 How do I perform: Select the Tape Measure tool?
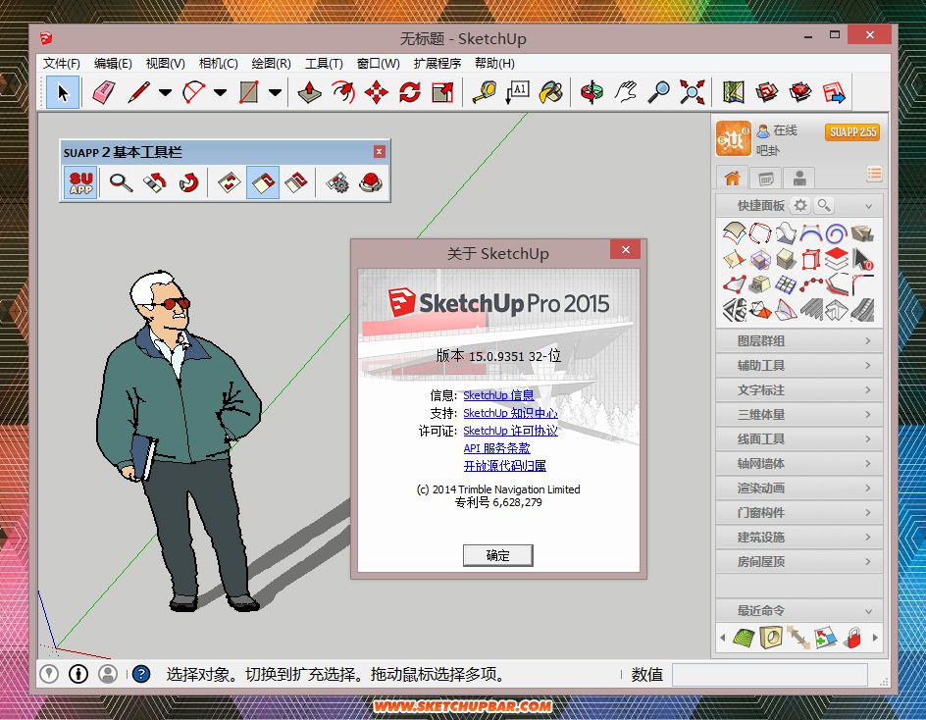click(x=485, y=92)
